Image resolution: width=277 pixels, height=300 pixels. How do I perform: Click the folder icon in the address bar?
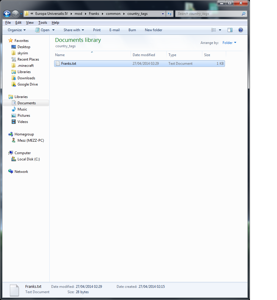(27, 14)
